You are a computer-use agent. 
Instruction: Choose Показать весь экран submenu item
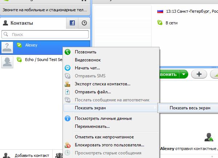(190, 108)
